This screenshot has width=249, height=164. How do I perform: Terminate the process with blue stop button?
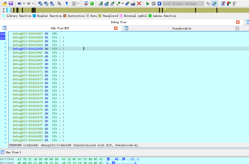click(159, 4)
